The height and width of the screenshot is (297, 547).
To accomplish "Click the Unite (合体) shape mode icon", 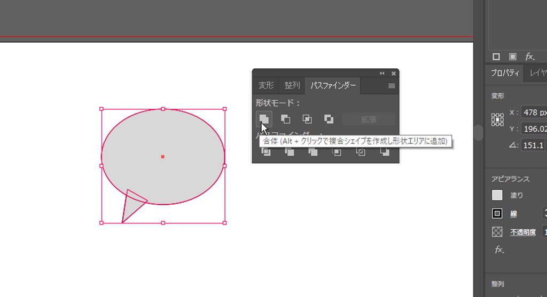I will click(x=264, y=119).
